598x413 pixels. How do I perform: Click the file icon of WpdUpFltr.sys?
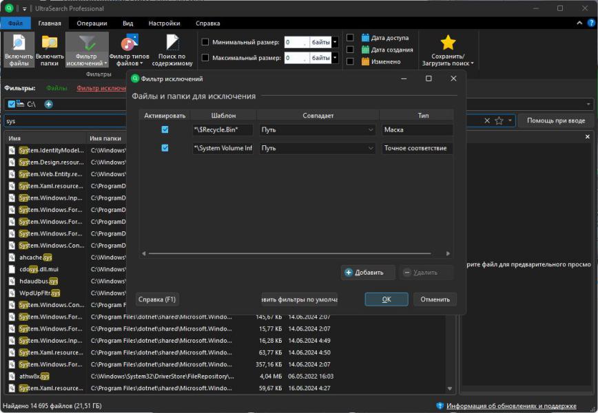click(12, 293)
